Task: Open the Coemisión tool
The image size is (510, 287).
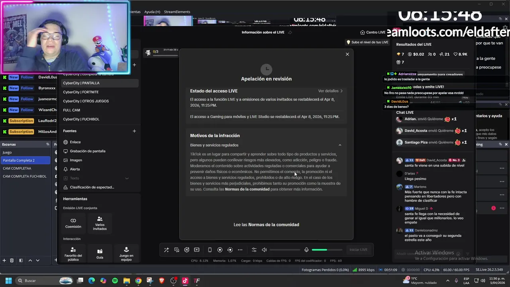Action: pos(73,223)
